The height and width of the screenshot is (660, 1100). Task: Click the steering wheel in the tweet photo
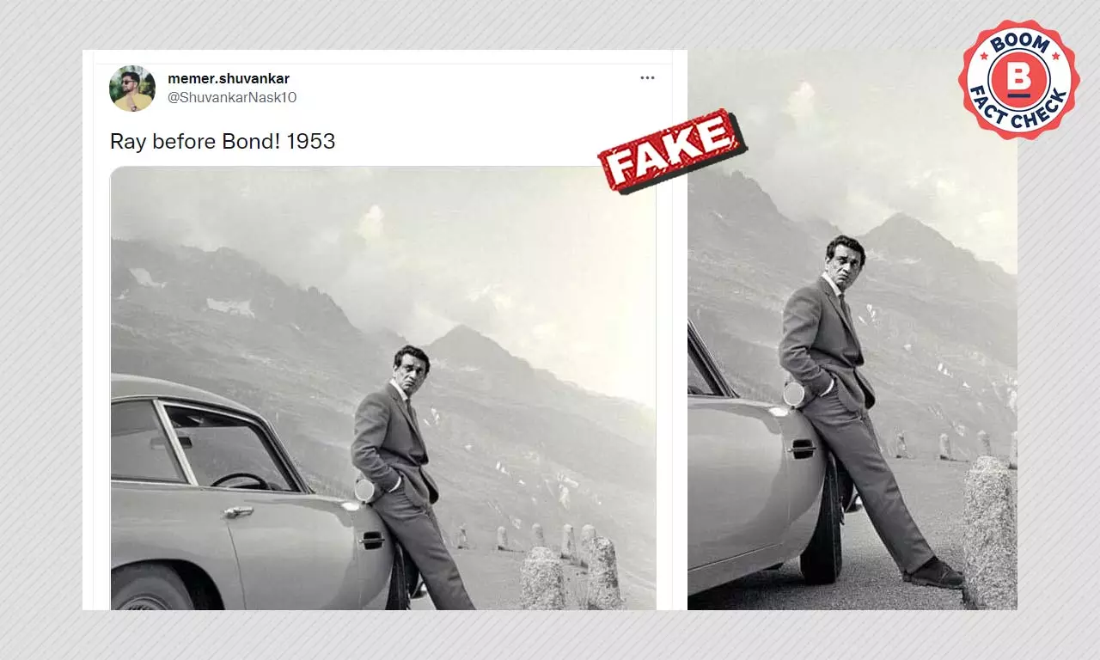(x=233, y=480)
